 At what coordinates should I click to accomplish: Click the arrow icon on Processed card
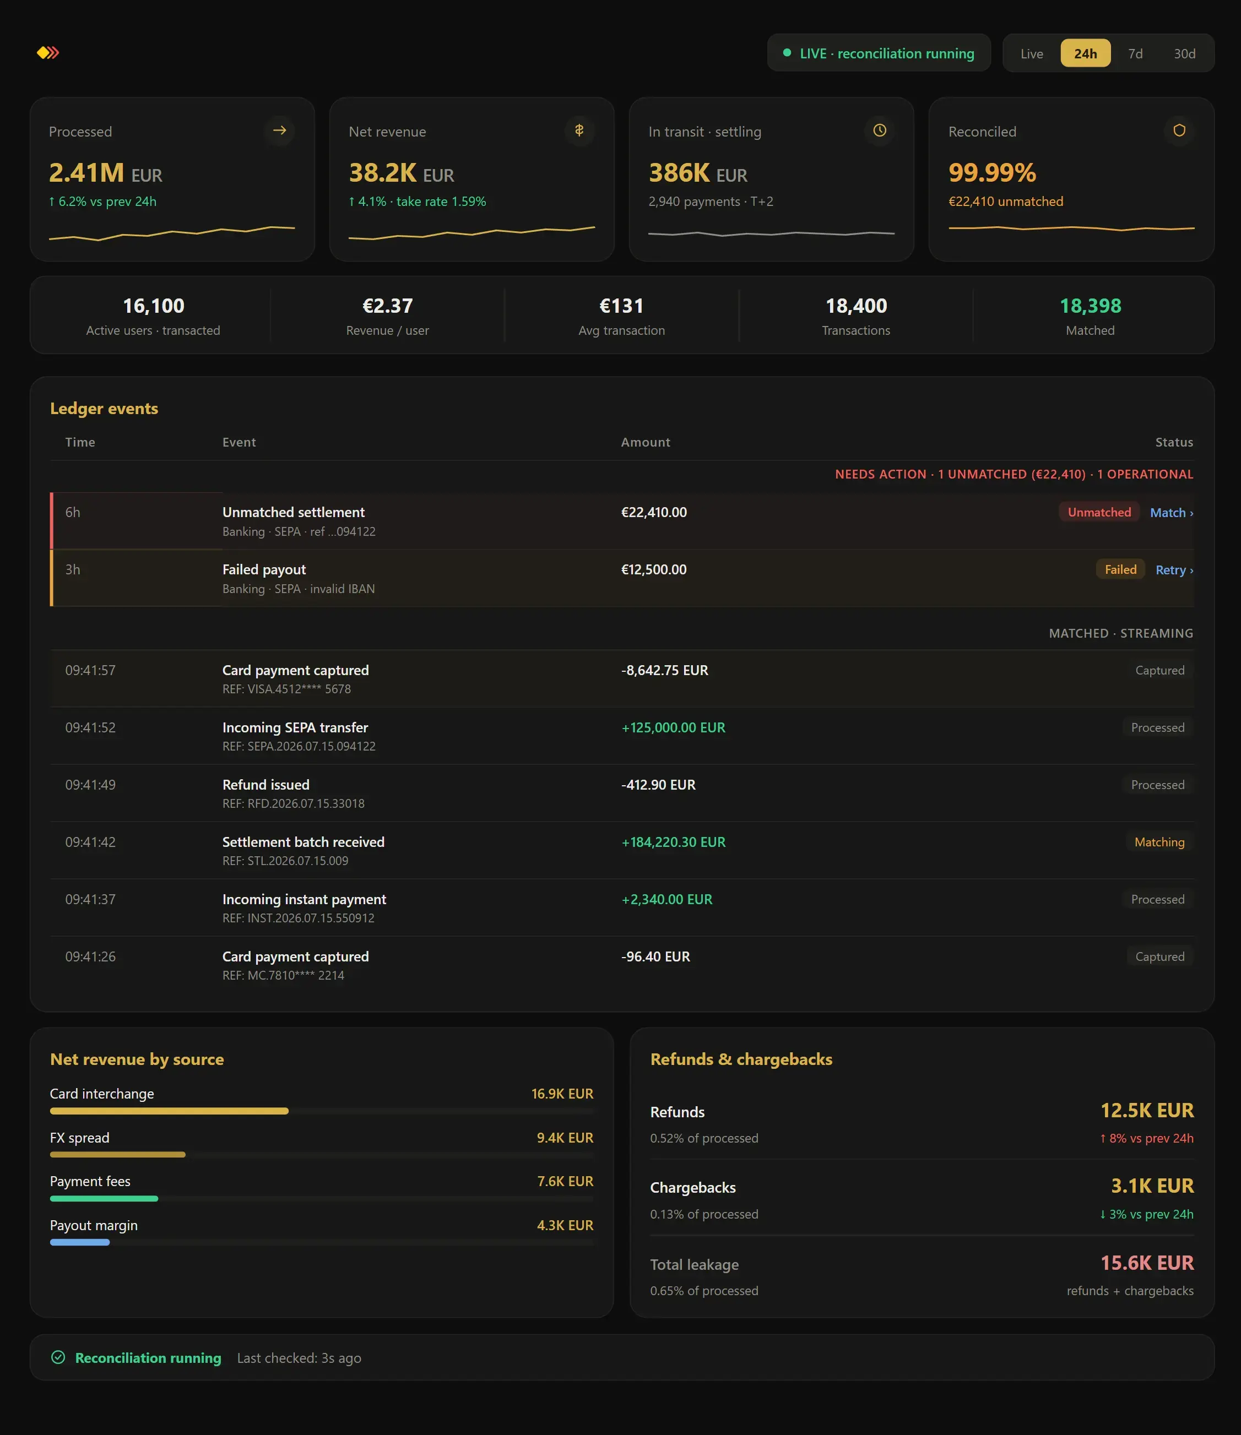point(279,130)
